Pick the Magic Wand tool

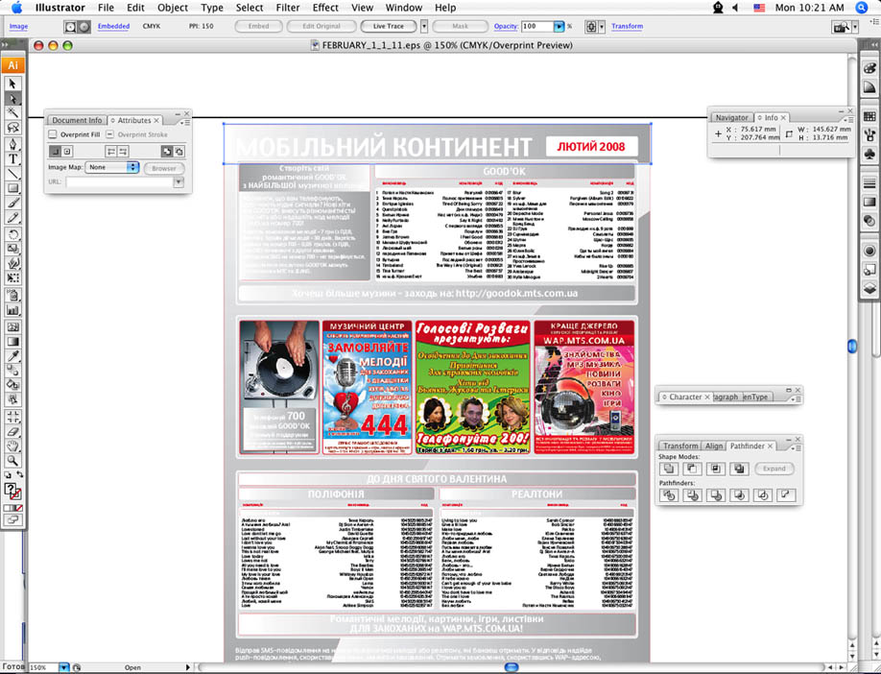click(12, 113)
